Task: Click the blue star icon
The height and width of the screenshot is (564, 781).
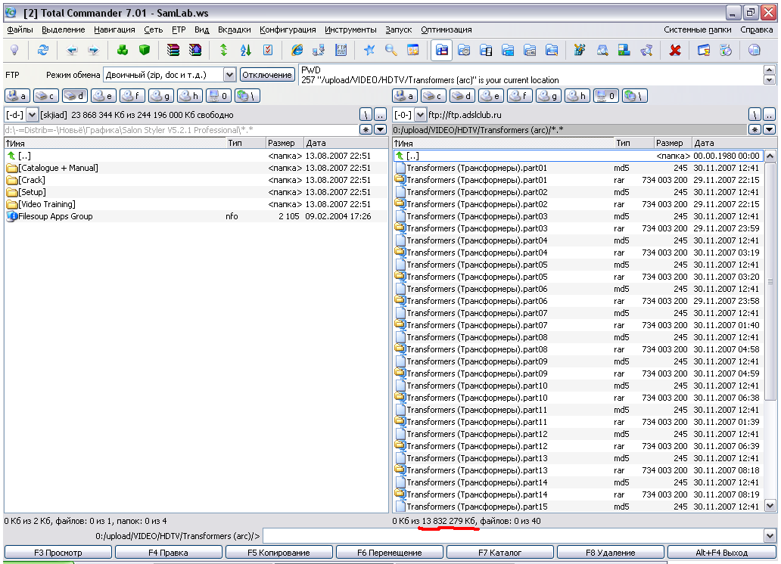Action: point(369,50)
